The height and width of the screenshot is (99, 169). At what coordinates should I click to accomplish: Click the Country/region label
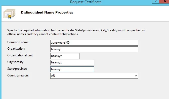[18, 75]
